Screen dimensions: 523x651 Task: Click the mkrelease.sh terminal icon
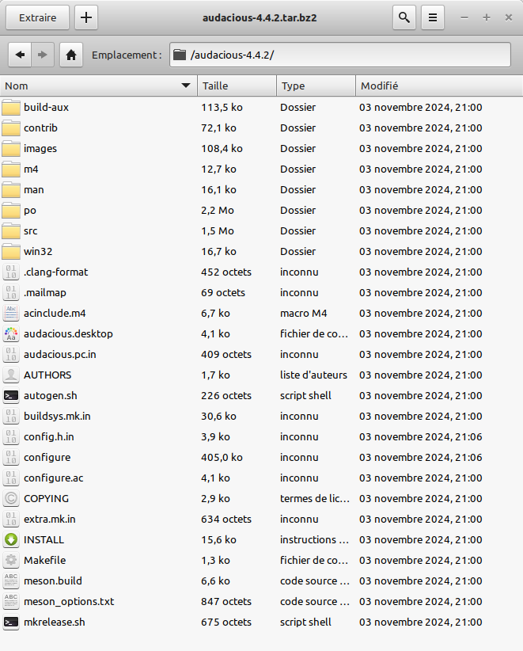coord(11,622)
